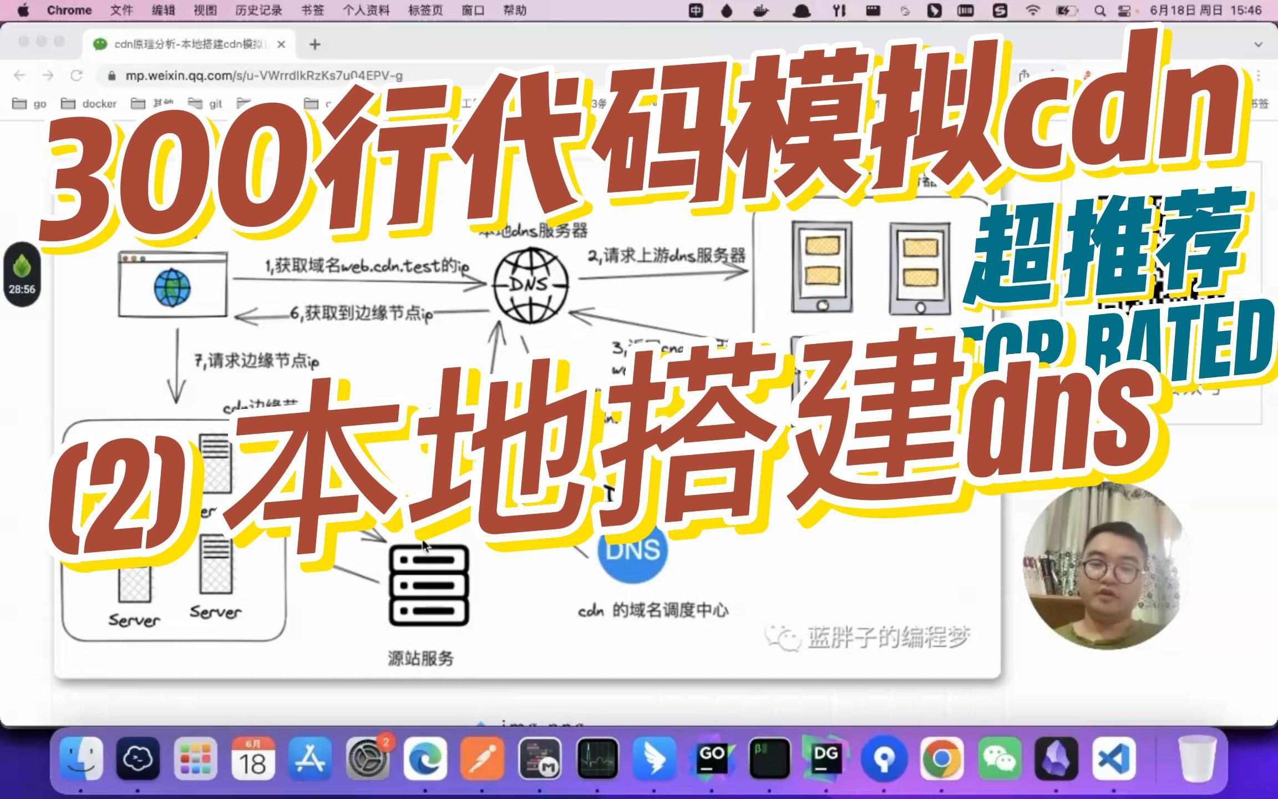Open a new Chrome tab

pos(315,44)
